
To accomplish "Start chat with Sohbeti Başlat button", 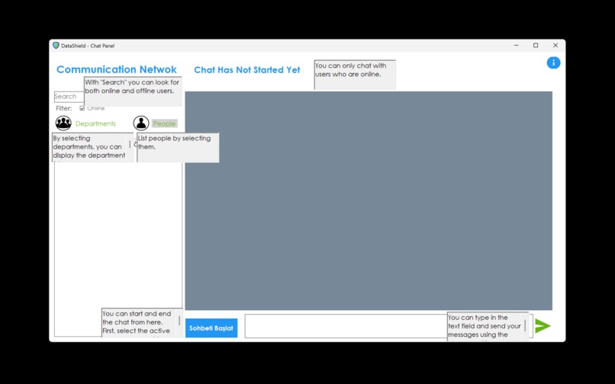I will 211,328.
